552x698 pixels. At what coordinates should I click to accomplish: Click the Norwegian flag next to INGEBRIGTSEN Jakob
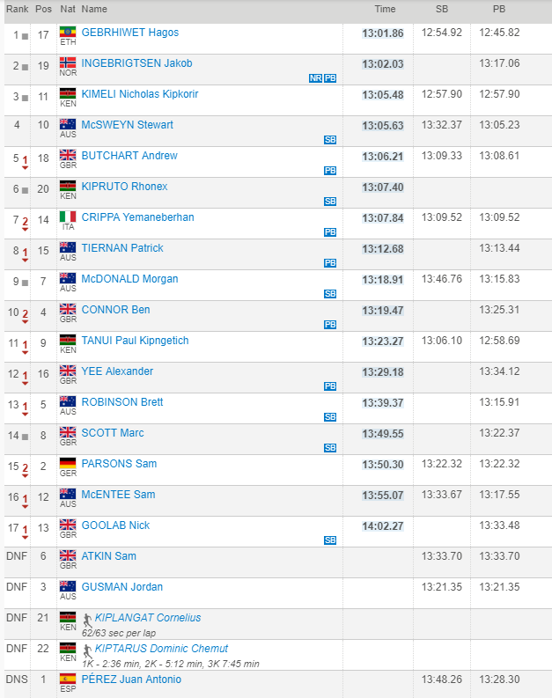coord(68,62)
